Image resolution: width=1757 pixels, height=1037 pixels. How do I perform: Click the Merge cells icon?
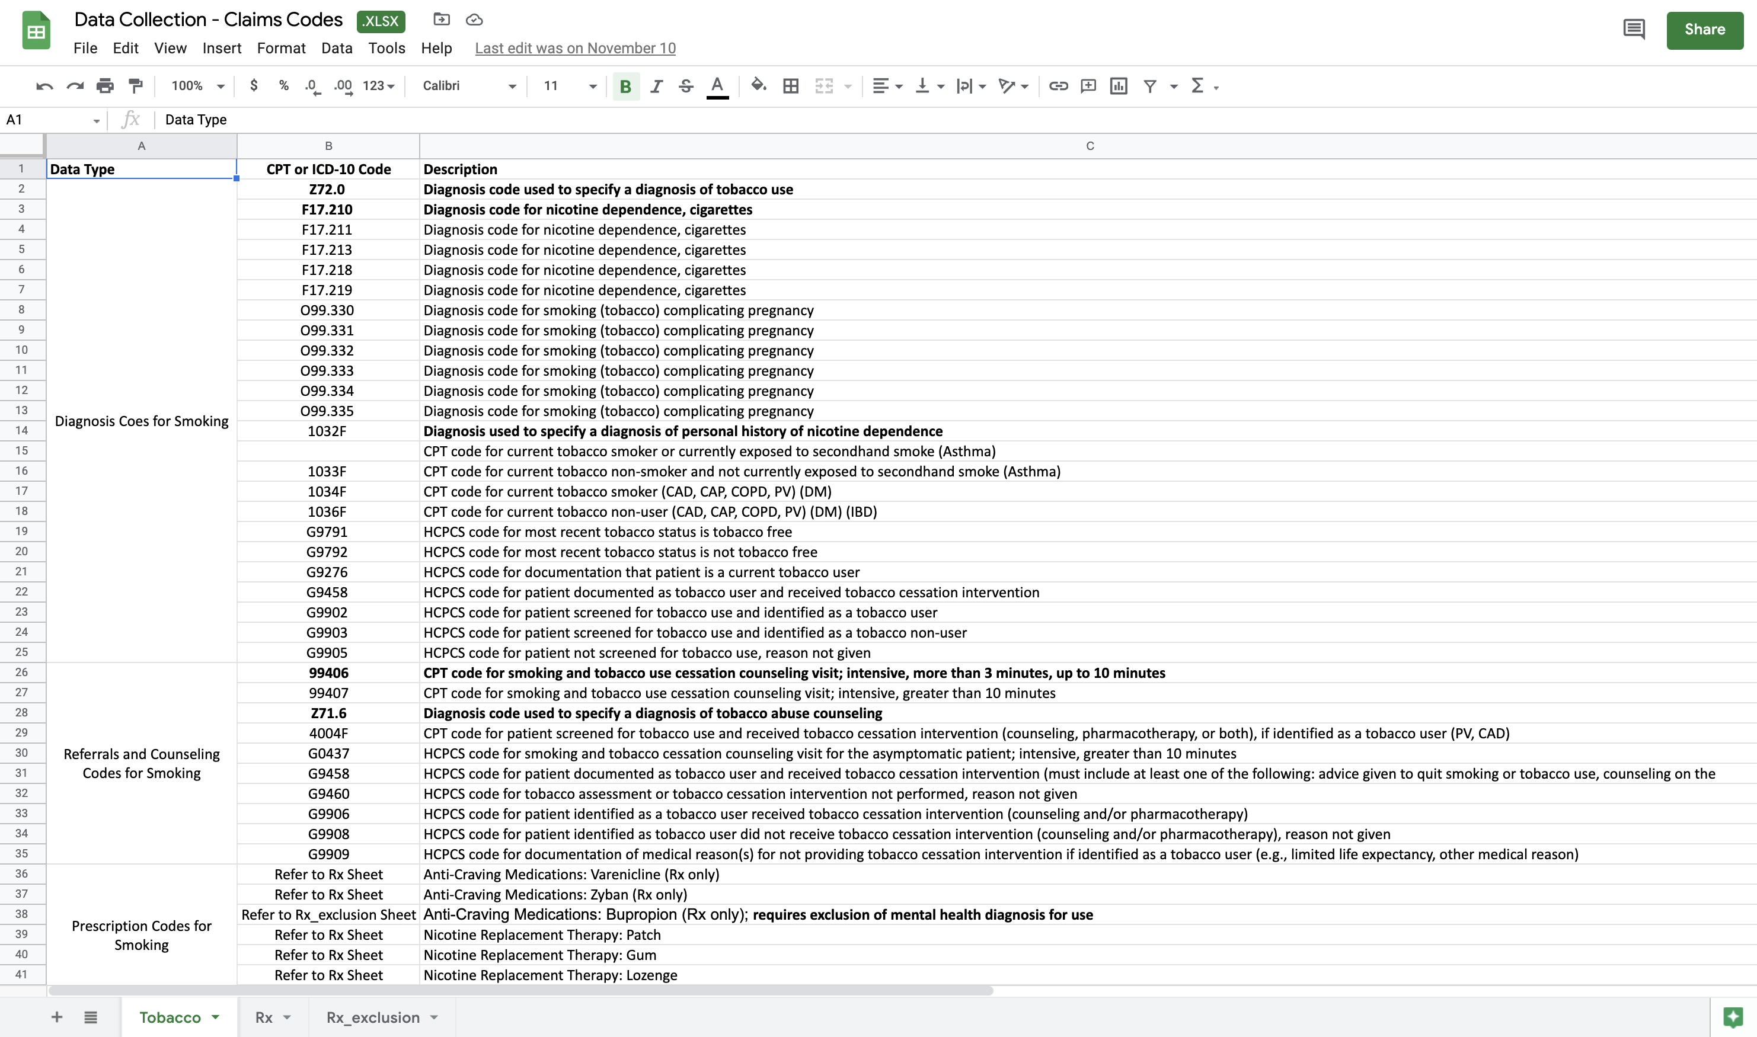pos(824,86)
